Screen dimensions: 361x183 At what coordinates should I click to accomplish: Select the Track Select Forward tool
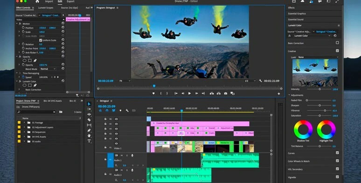(89, 109)
